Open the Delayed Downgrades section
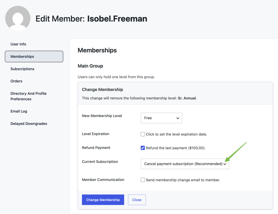 (29, 124)
